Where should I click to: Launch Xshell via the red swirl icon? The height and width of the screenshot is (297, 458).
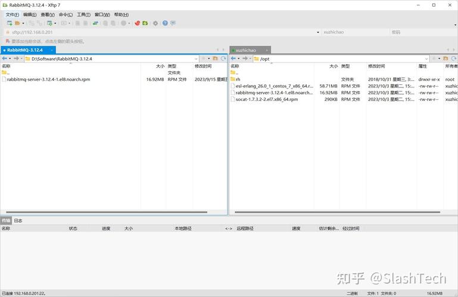pos(138,23)
